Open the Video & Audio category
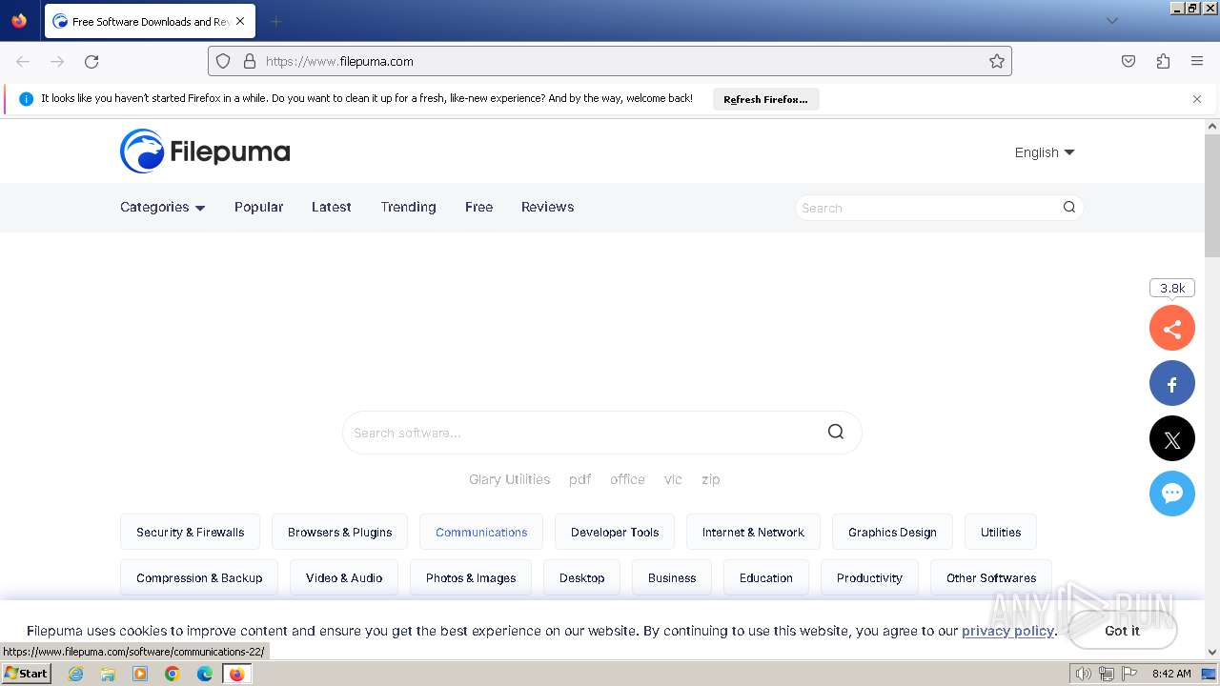The image size is (1220, 686). [344, 577]
